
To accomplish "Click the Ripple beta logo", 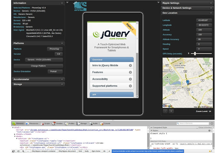I will pos(80,6).
